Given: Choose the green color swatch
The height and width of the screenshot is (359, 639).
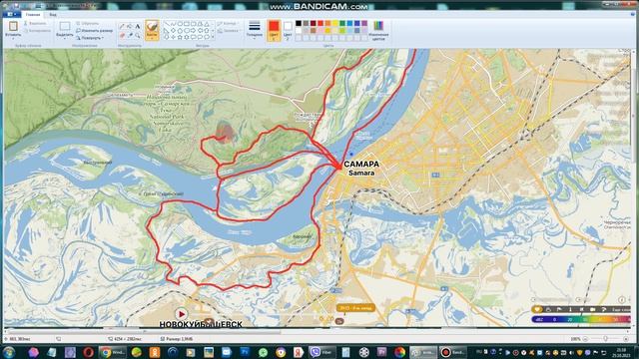Looking at the screenshot, I should 342,24.
